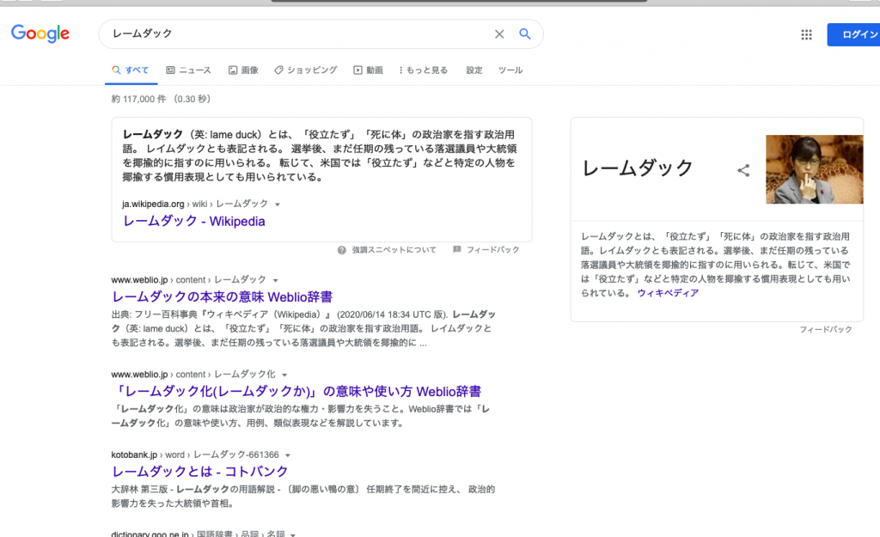Click the question mark icon for 強調スニペットについて

[341, 250]
